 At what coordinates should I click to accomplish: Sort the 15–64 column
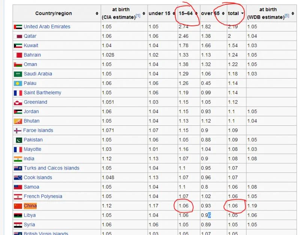coord(196,13)
